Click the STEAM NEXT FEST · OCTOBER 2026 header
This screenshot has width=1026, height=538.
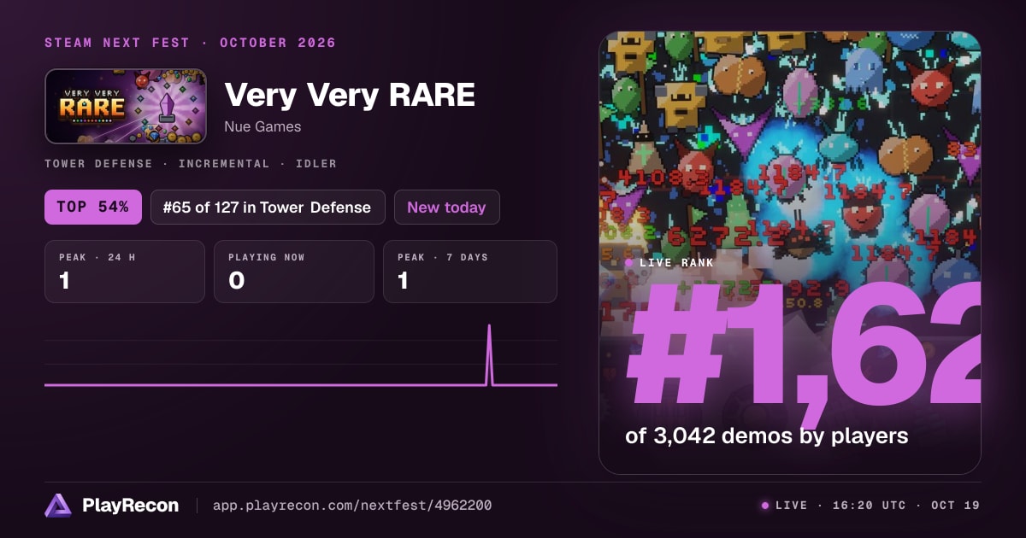tap(190, 43)
